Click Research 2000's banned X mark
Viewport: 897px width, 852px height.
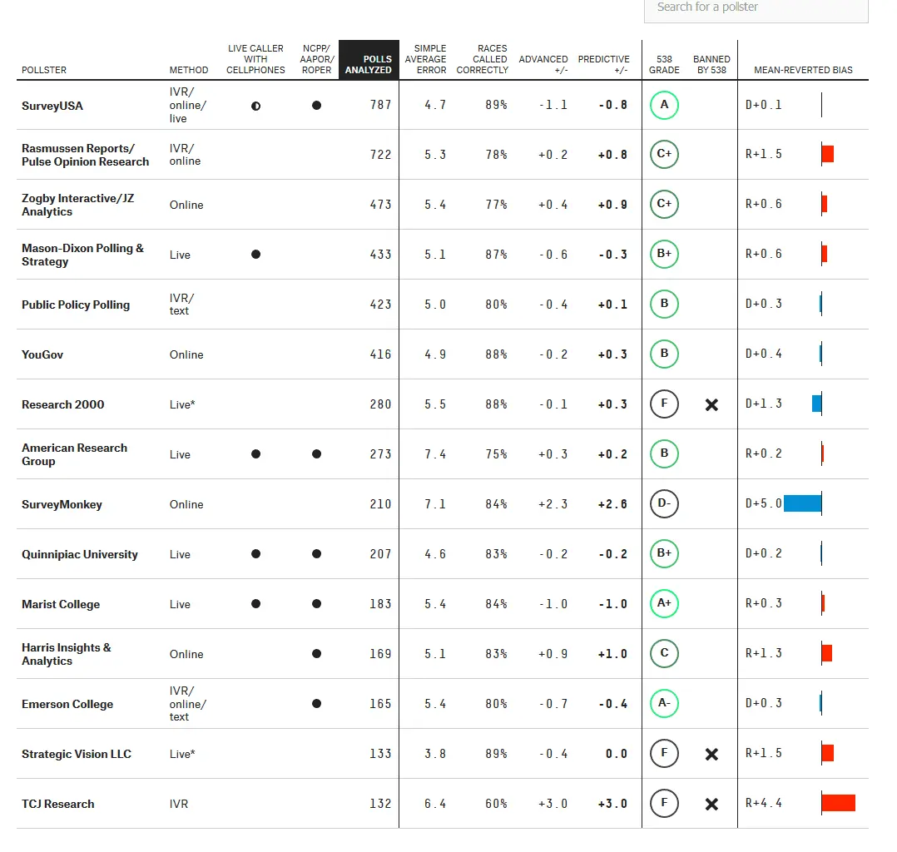coord(711,404)
